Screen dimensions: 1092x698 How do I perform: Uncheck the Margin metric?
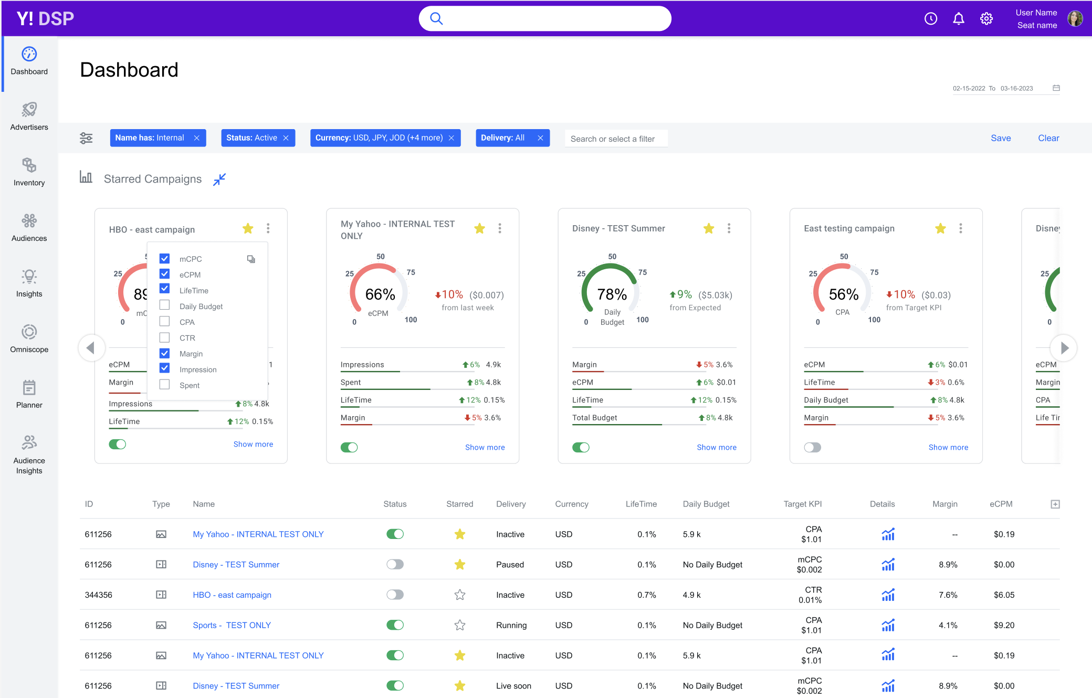(x=164, y=353)
